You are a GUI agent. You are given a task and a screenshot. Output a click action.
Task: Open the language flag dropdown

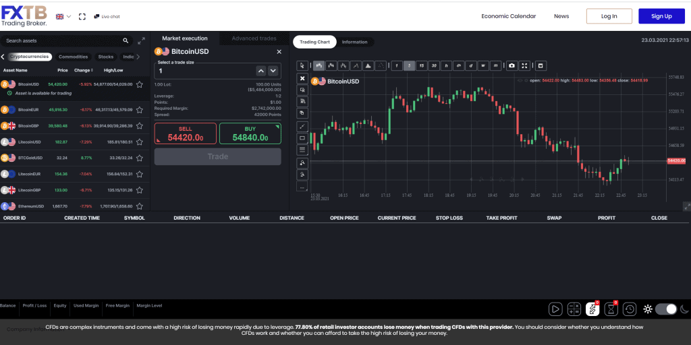click(x=63, y=17)
